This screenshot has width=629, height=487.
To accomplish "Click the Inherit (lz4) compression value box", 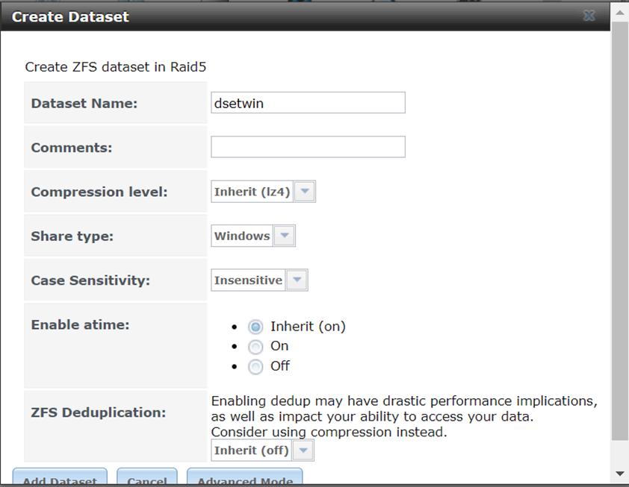I will pos(252,192).
